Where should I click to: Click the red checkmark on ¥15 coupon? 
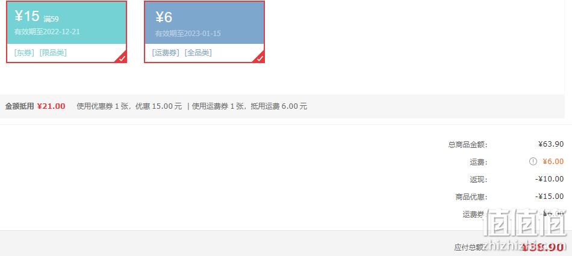click(123, 58)
